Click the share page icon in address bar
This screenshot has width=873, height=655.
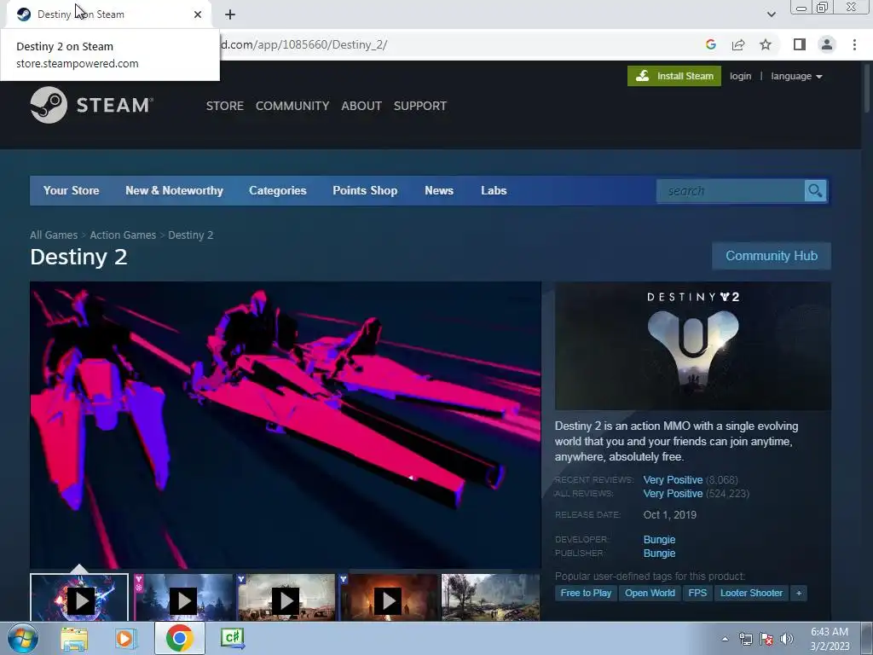point(738,44)
